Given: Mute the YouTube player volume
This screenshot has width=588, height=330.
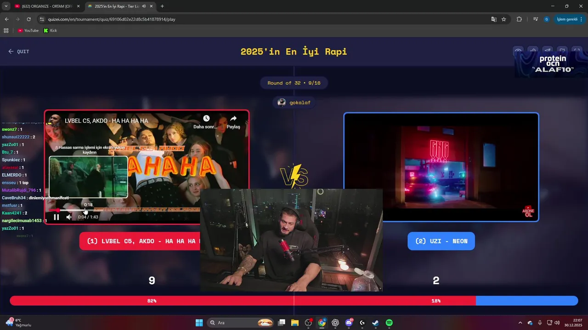Looking at the screenshot, I should tap(69, 217).
